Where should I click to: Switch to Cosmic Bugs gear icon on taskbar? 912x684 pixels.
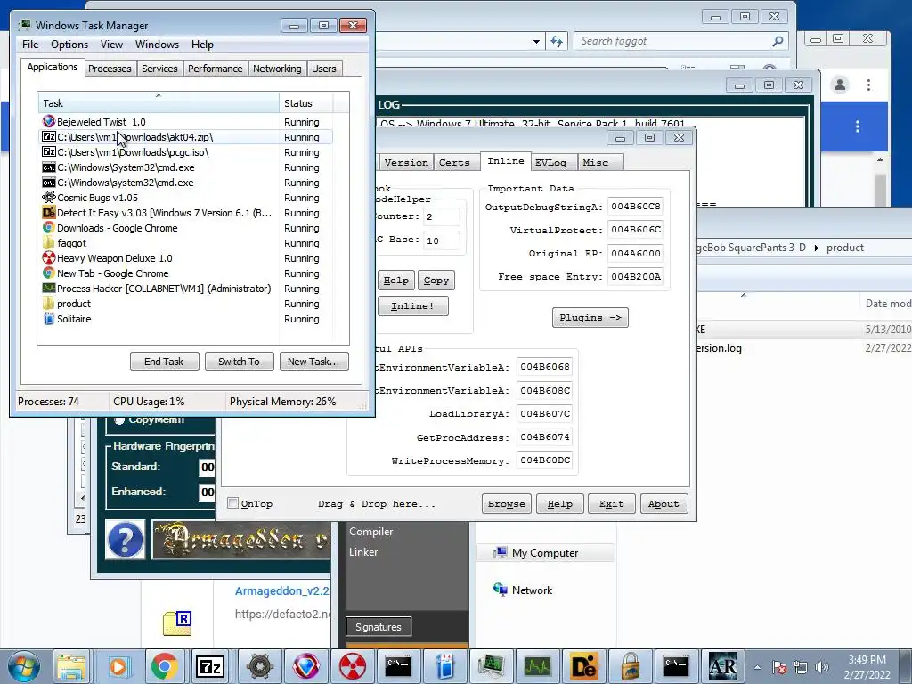coord(259,666)
